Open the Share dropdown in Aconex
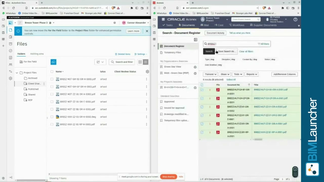The width and height of the screenshot is (324, 182). pyautogui.click(x=225, y=74)
